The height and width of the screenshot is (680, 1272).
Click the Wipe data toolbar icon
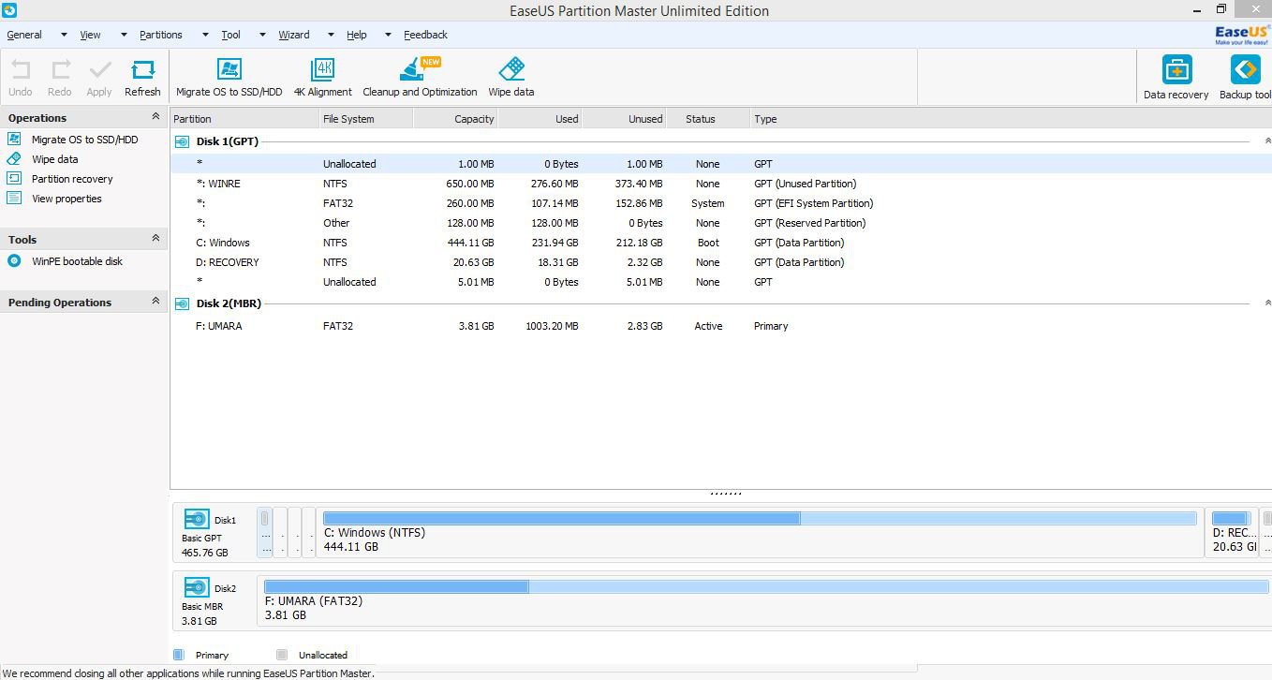pos(511,69)
